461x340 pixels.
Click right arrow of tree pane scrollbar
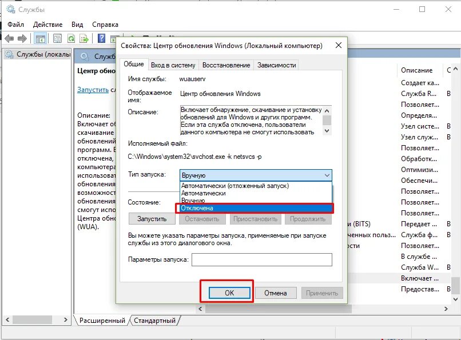(x=66, y=319)
